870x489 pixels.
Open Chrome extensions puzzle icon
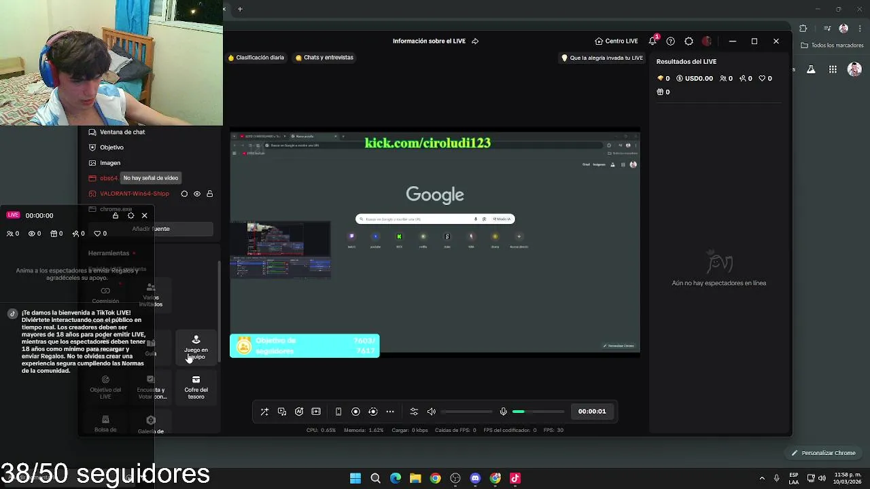[803, 29]
